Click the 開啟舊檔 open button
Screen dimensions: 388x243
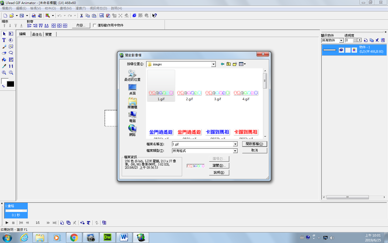coord(254,144)
